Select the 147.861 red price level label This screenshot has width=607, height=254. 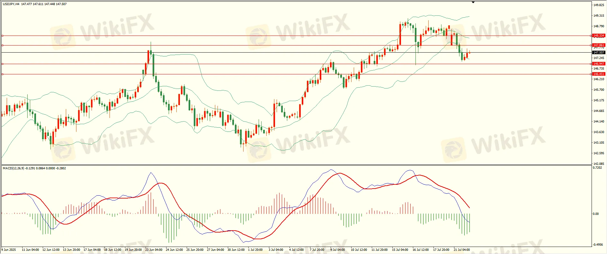click(599, 45)
